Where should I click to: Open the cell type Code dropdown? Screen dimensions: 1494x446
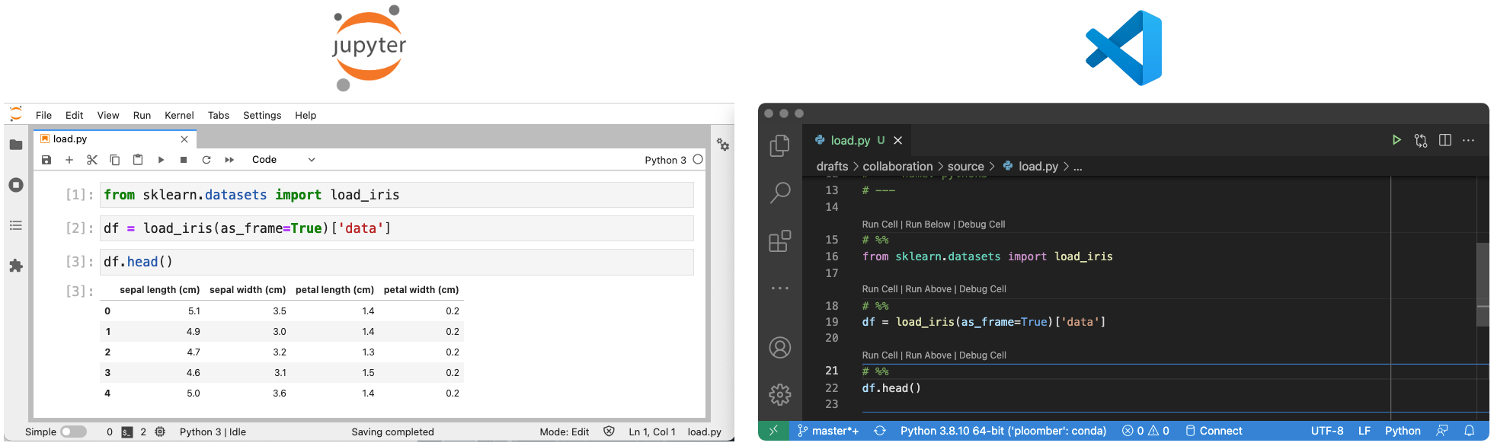[x=283, y=160]
